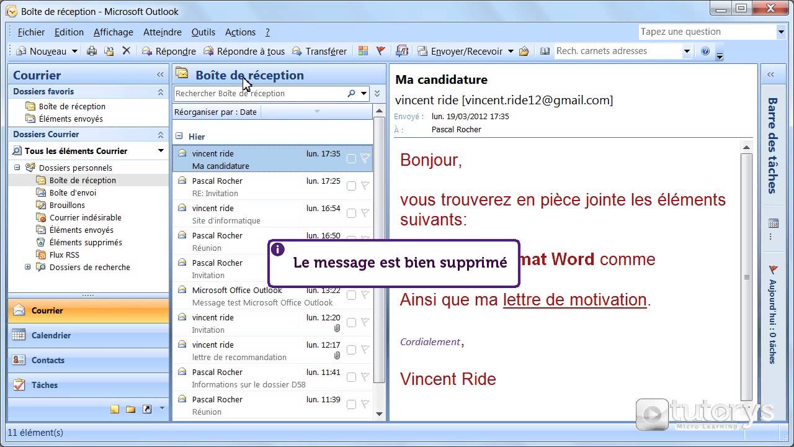Click the magnifier search icon in Rechercher box
Viewport: 794px width, 447px height.
pyautogui.click(x=351, y=94)
